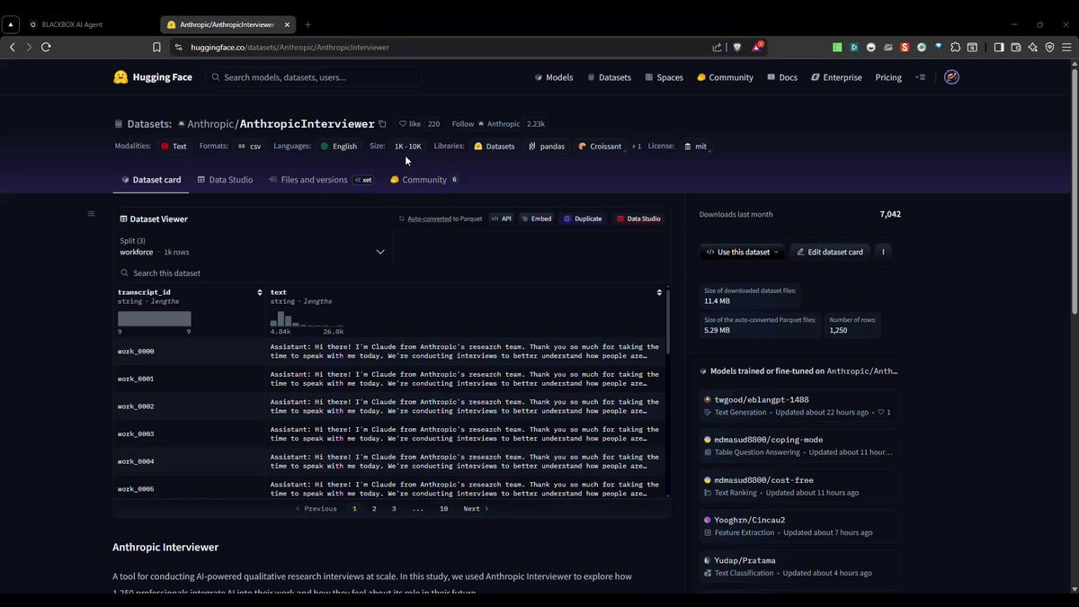Image resolution: width=1079 pixels, height=607 pixels.
Task: Open Pricing in top navigation
Action: pos(888,77)
